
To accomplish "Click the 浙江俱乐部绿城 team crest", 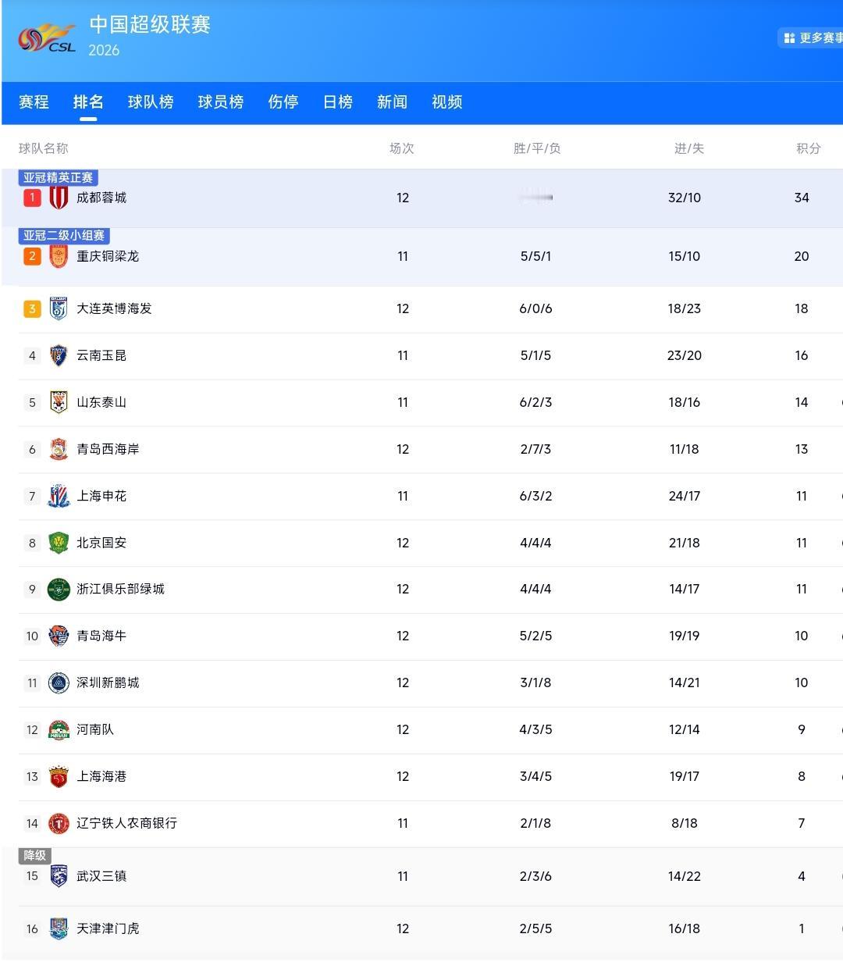I will coord(59,590).
